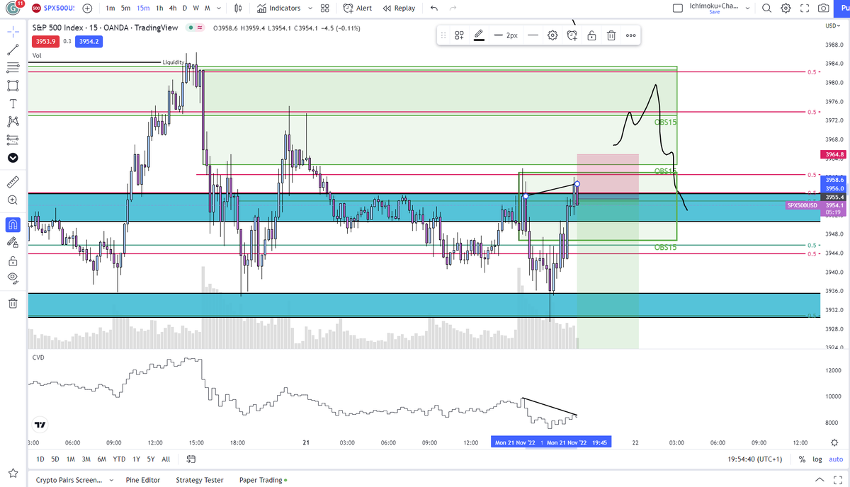Select the Text annotation tool
The image size is (850, 487).
click(13, 103)
